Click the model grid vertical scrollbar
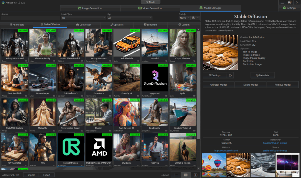The width and height of the screenshot is (301, 178). 198,85
